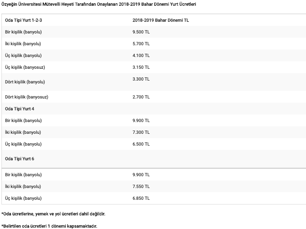Select the 'Dört kişilik (banyolu)' row label
The height and width of the screenshot is (229, 306).
25,82
